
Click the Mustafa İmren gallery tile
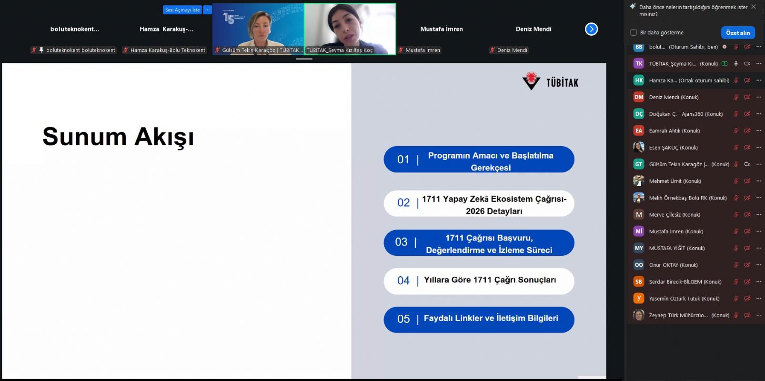(x=442, y=29)
